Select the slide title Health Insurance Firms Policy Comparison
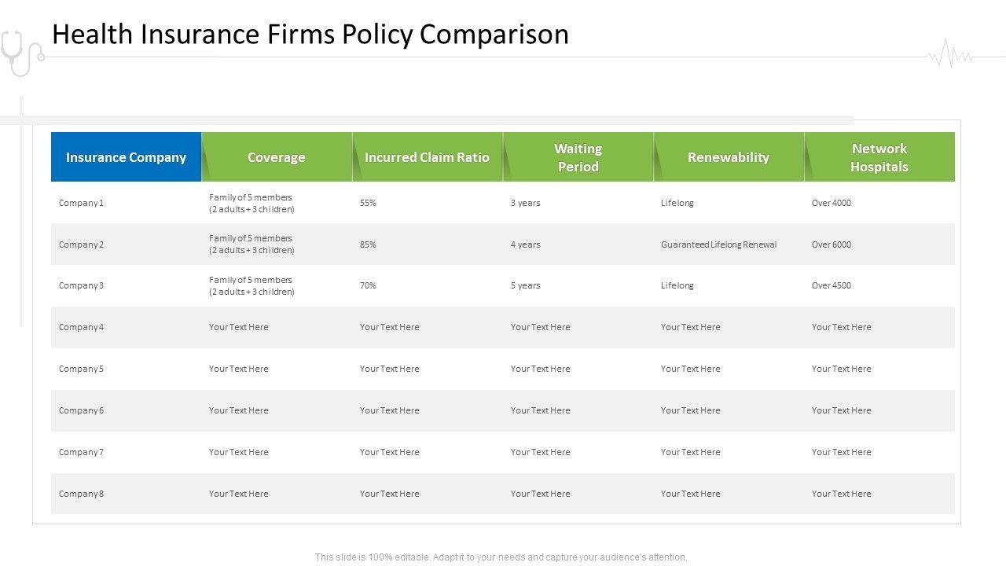 point(310,35)
